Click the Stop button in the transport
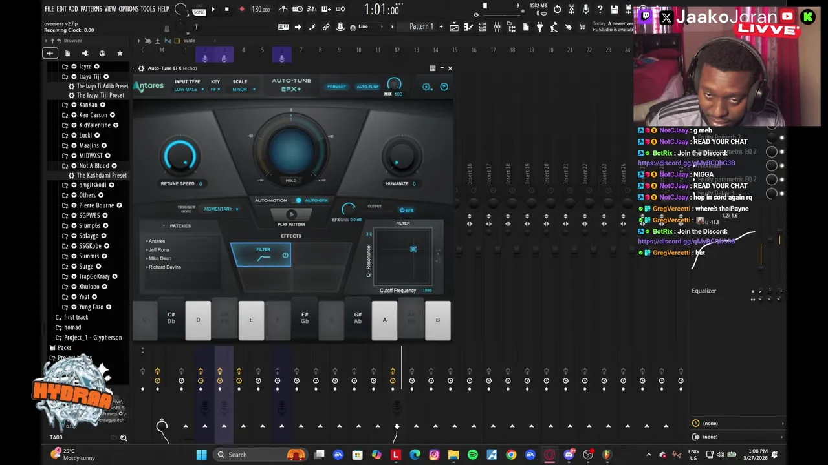The width and height of the screenshot is (828, 465). (226, 9)
